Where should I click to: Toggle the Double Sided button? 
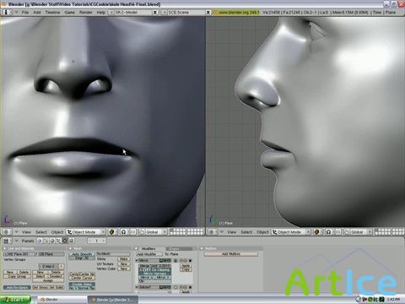click(x=82, y=285)
